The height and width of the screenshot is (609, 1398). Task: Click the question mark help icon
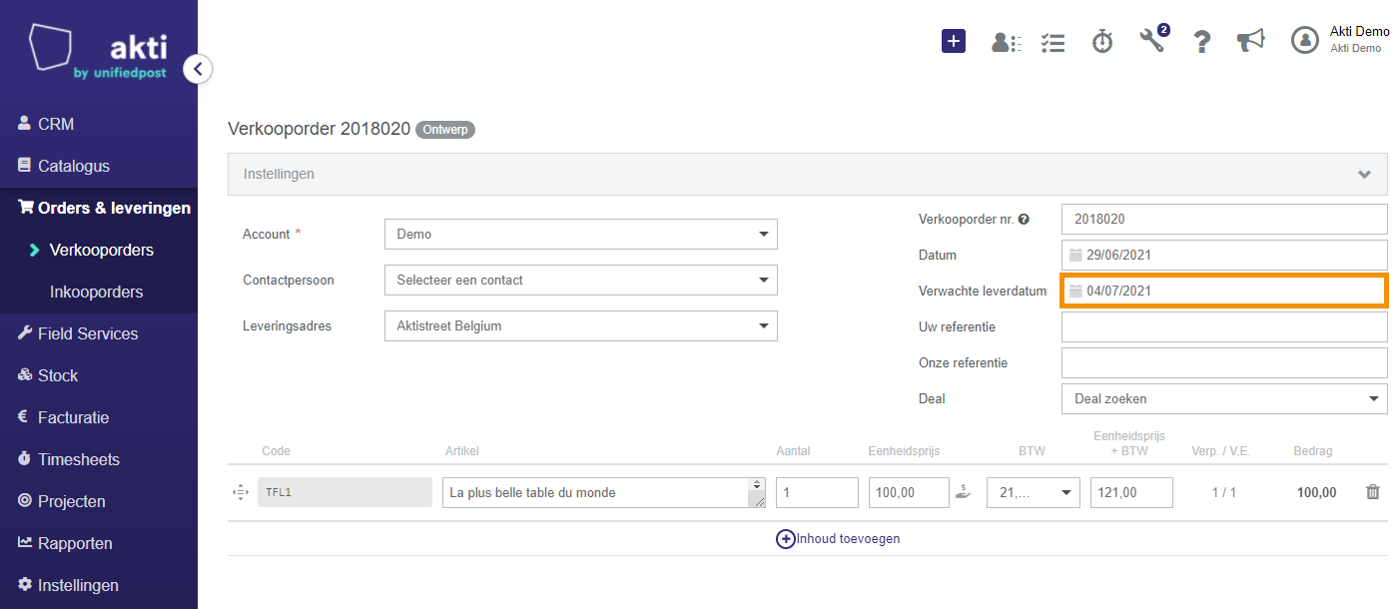click(x=1202, y=41)
